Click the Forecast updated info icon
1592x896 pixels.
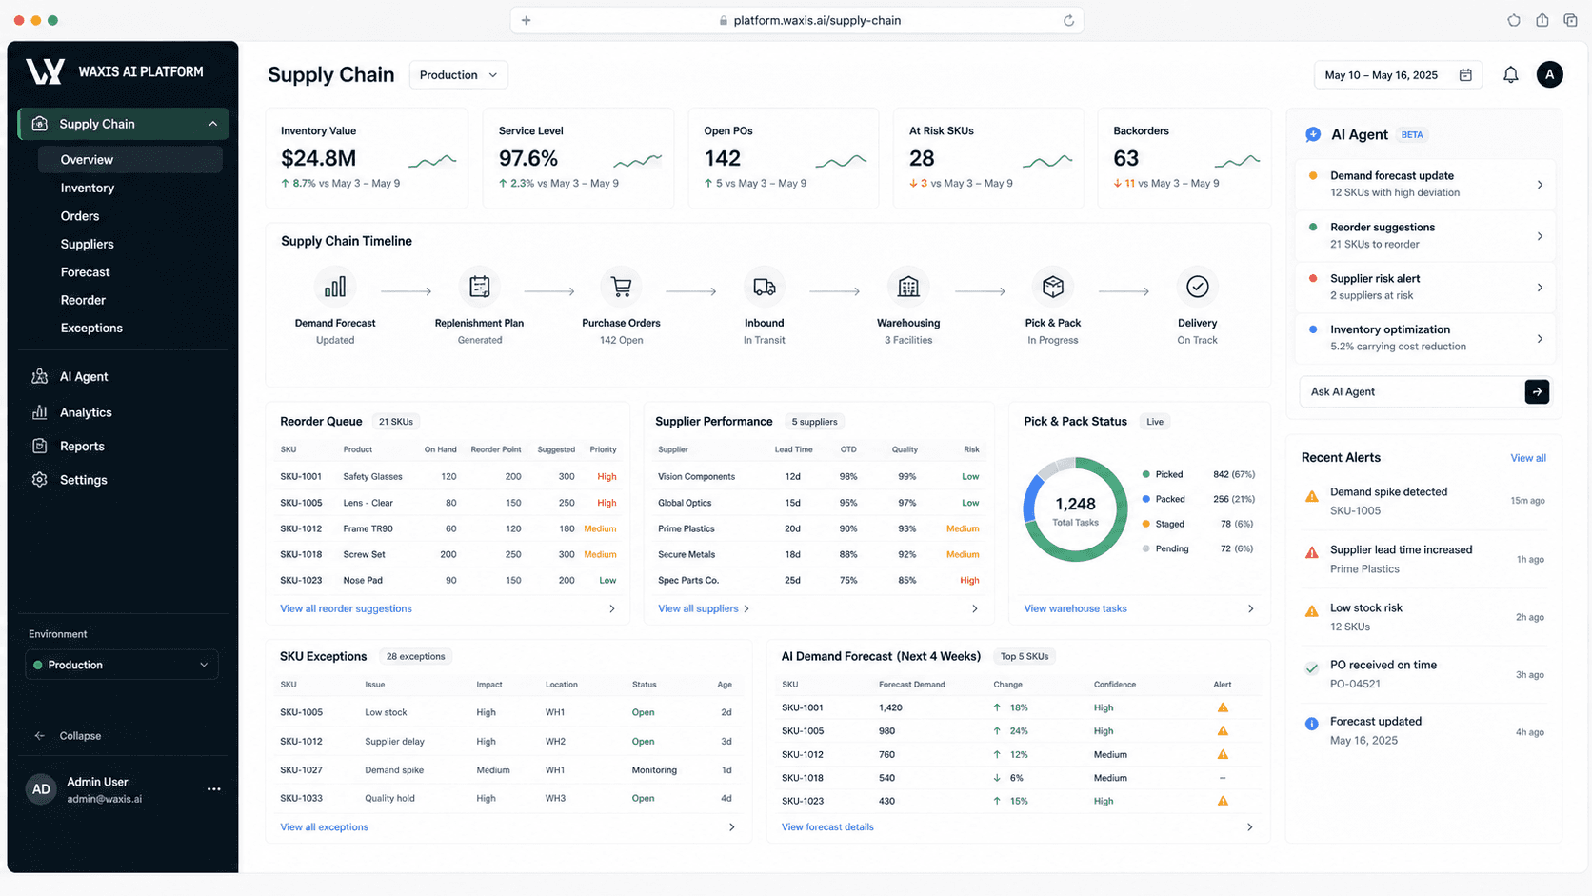pos(1312,724)
